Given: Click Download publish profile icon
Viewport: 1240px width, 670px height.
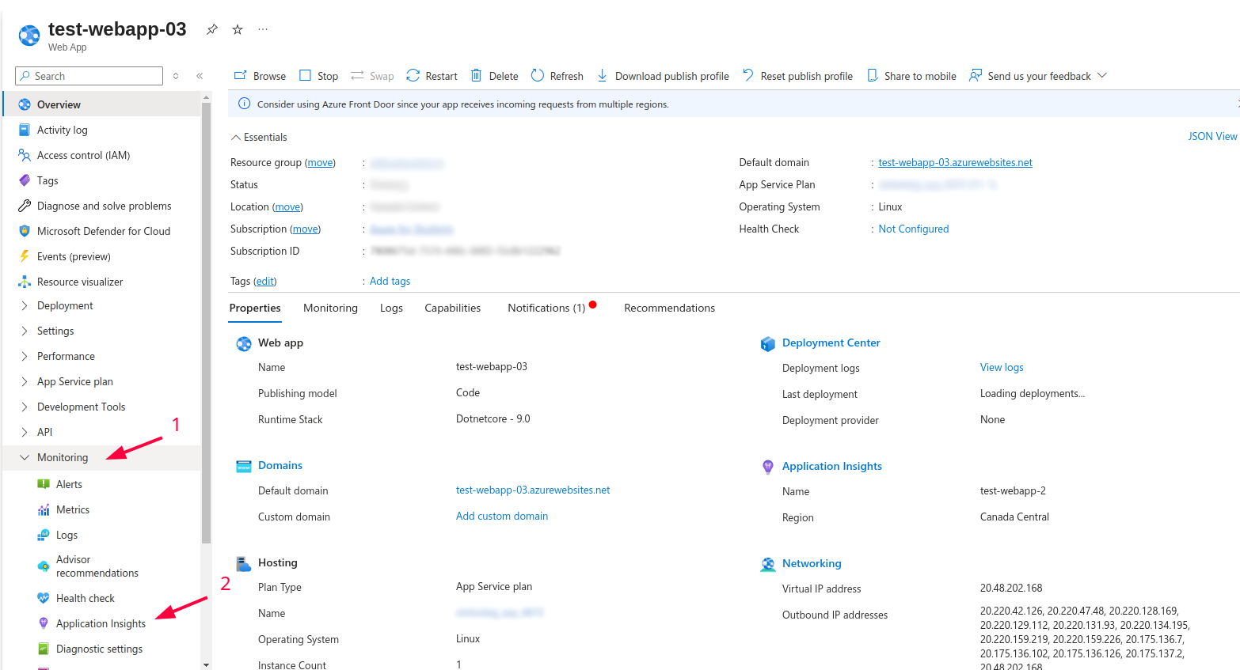Looking at the screenshot, I should [602, 76].
